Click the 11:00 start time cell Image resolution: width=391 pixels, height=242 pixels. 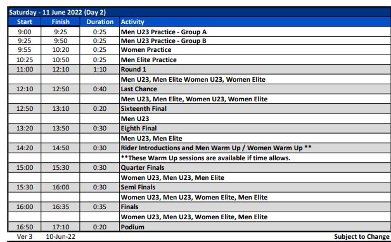[25, 69]
